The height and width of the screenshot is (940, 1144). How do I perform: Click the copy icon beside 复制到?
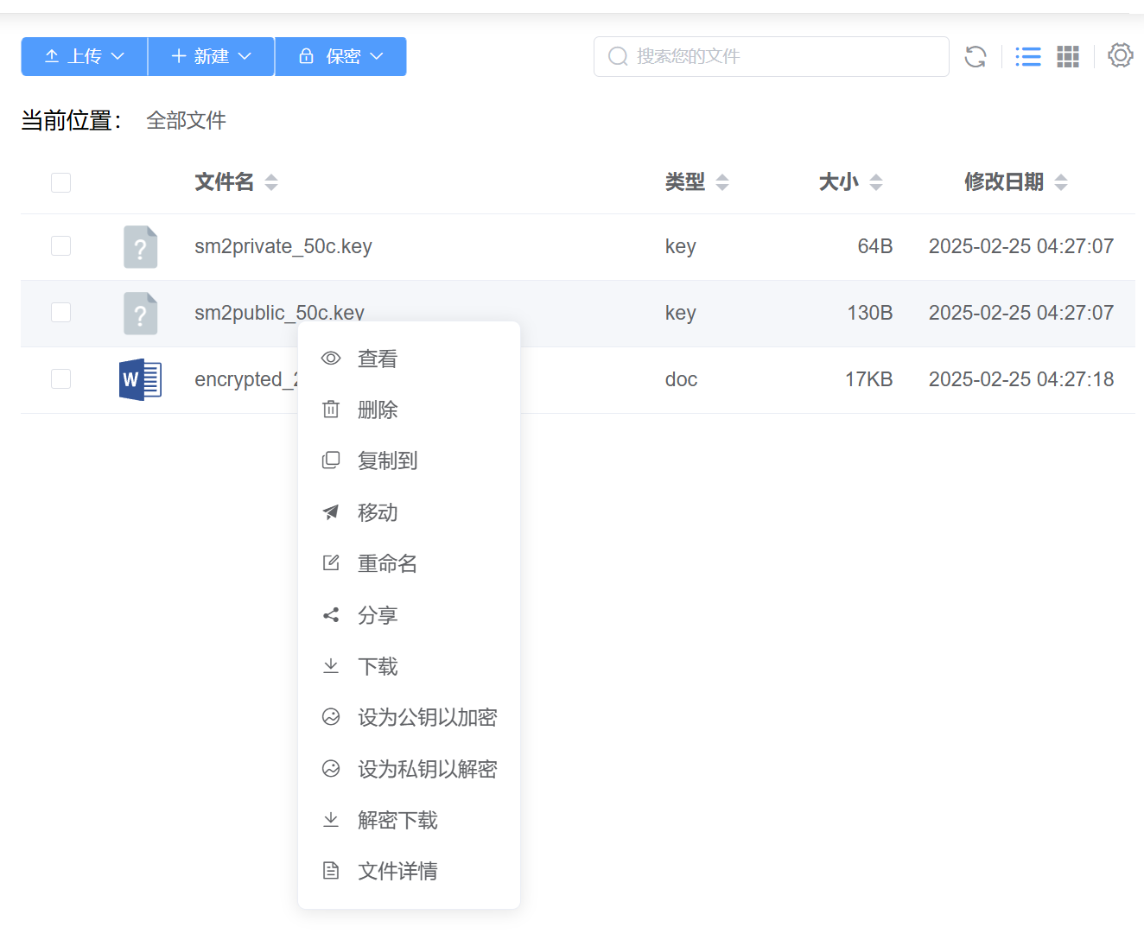[x=331, y=460]
